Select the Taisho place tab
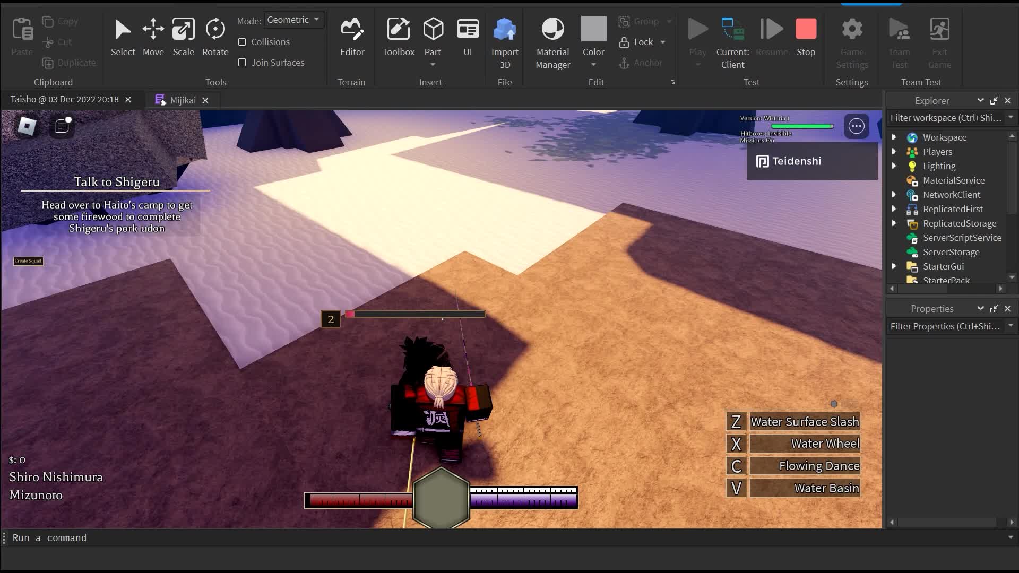This screenshot has height=573, width=1019. (65, 100)
